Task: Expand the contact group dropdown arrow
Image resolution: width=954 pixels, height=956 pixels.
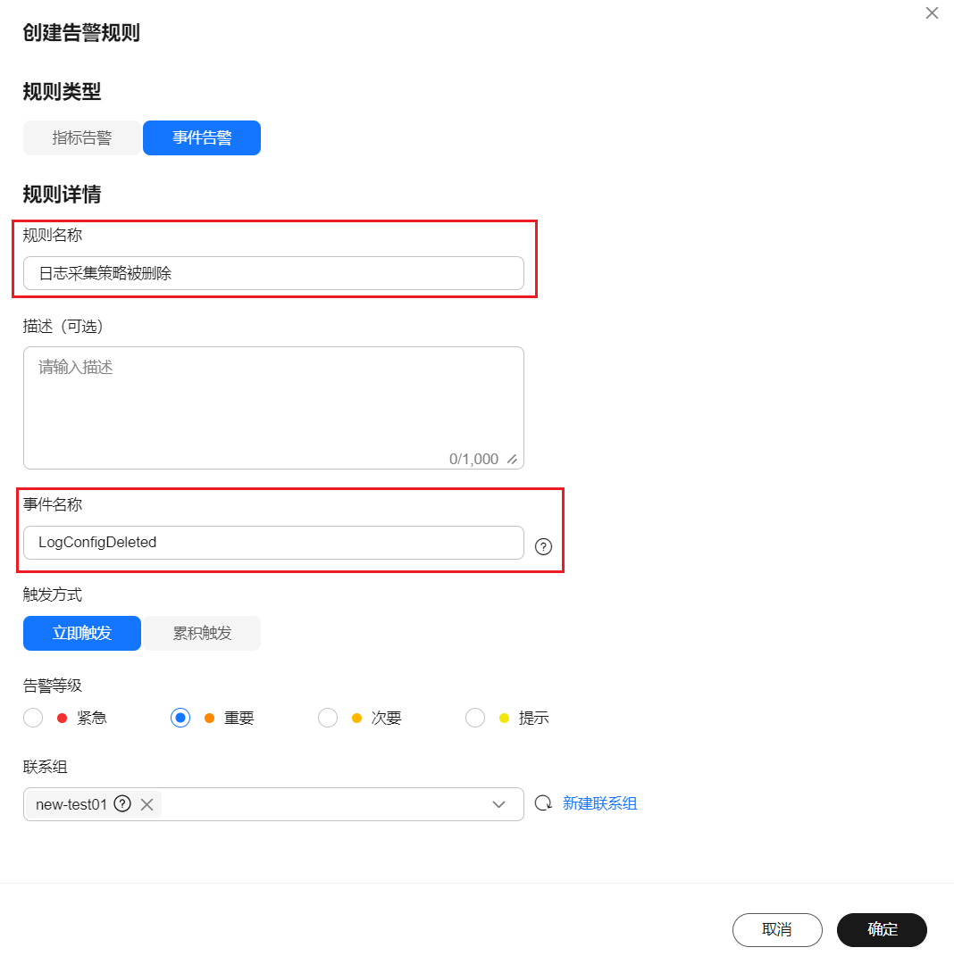Action: [498, 804]
